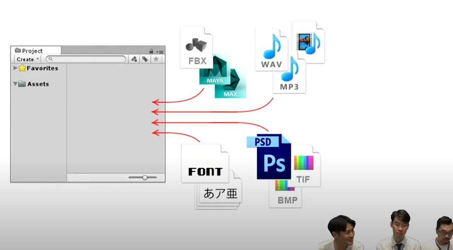This screenshot has width=453, height=250.
Task: Click the Project search field
Action: click(x=86, y=59)
